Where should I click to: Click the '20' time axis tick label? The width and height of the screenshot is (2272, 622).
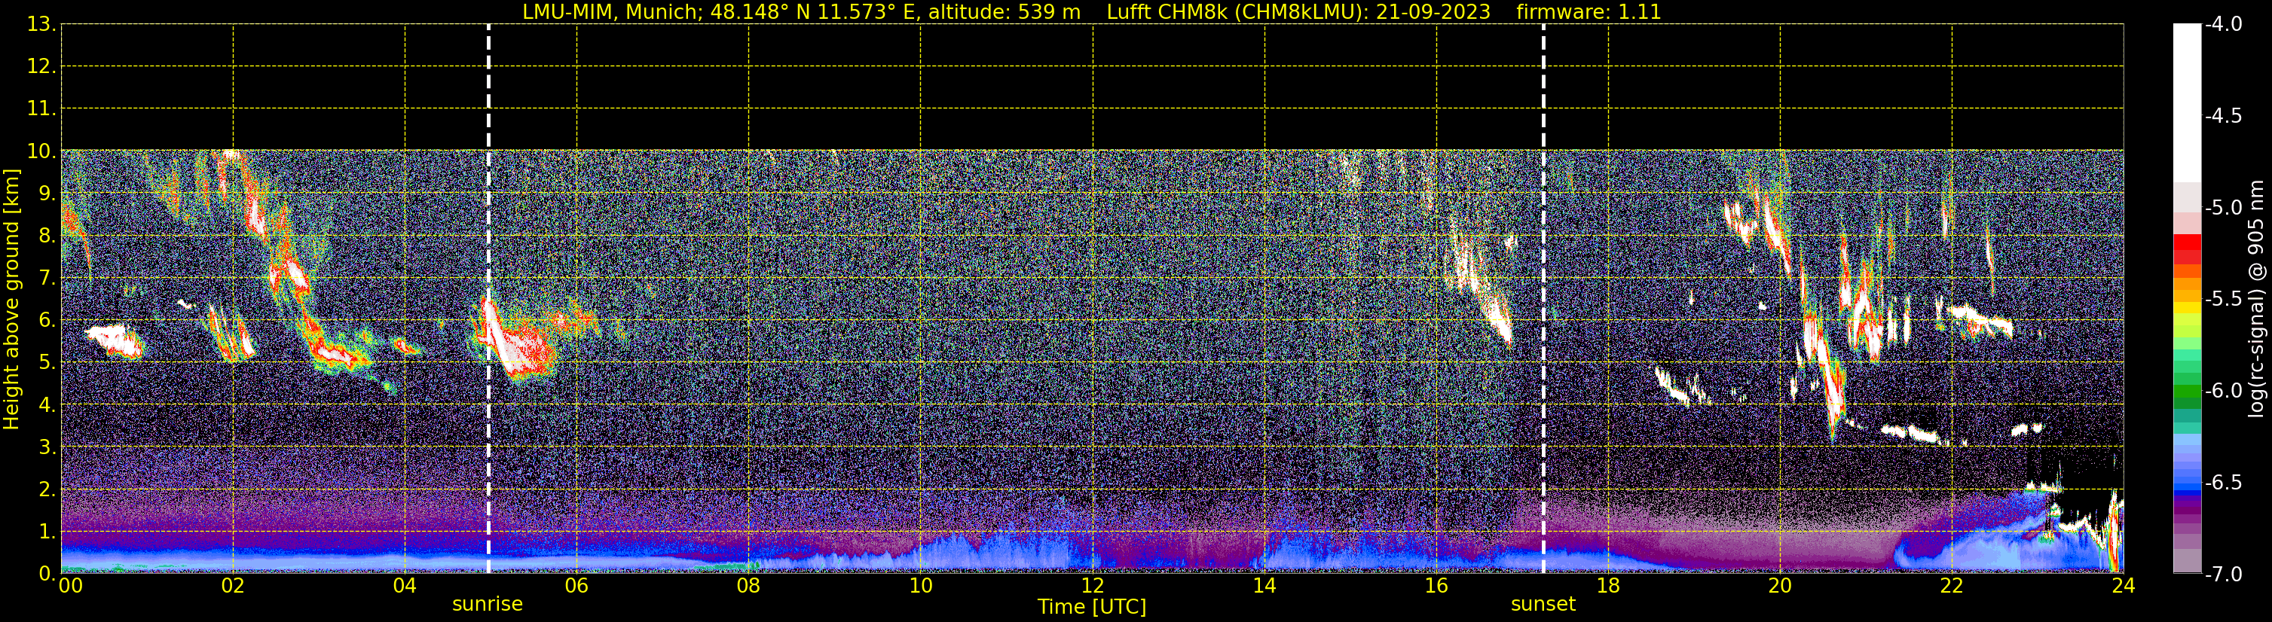click(x=1780, y=587)
